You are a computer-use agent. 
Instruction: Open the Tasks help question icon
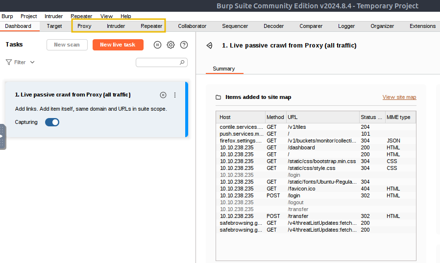184,45
